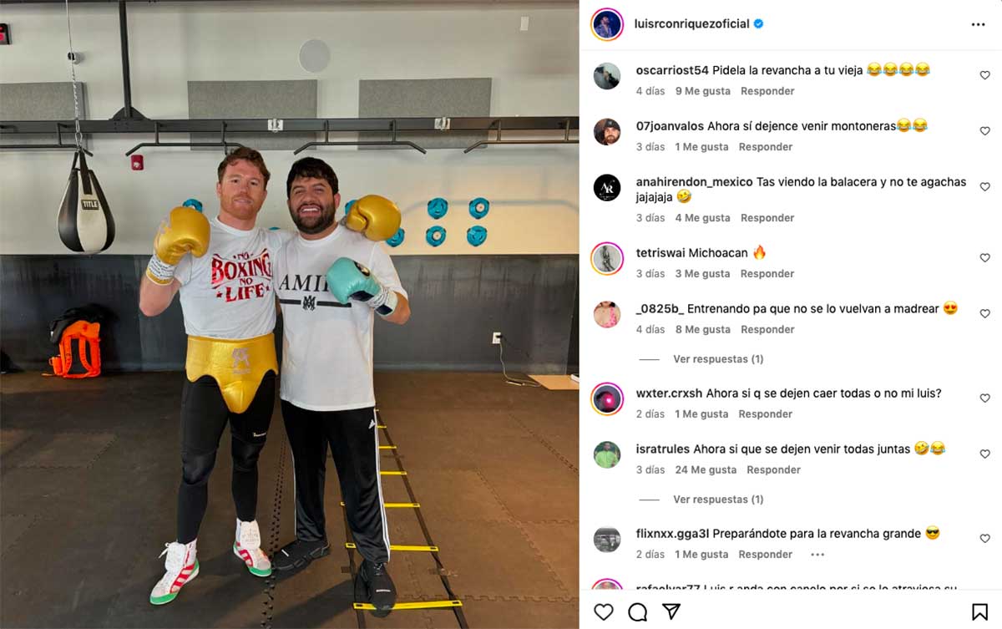Open the more options dots on flixnxx.gga3l's comment
The height and width of the screenshot is (629, 1002).
tap(817, 555)
